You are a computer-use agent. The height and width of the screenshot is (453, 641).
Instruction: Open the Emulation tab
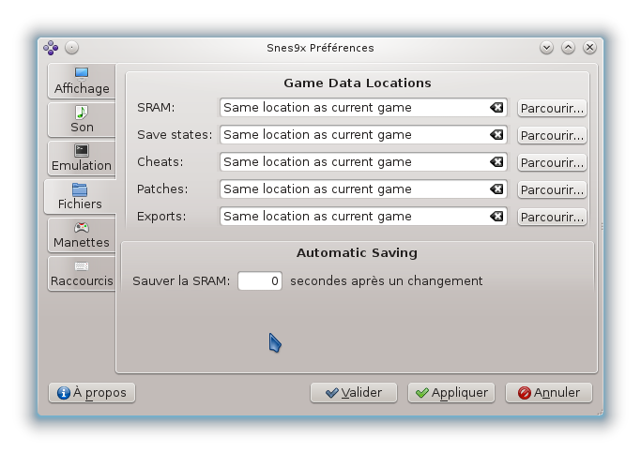[82, 158]
